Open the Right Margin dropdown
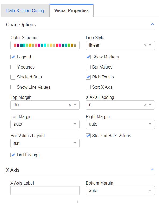The image size is (159, 203). coord(120,124)
